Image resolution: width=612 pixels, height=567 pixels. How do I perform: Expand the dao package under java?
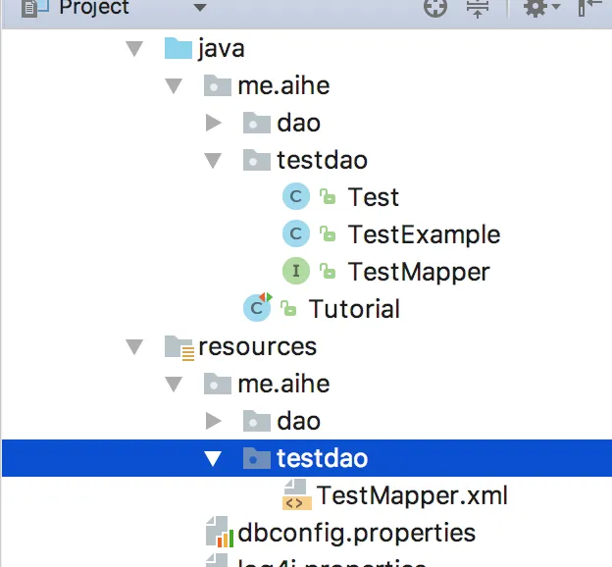pyautogui.click(x=213, y=123)
